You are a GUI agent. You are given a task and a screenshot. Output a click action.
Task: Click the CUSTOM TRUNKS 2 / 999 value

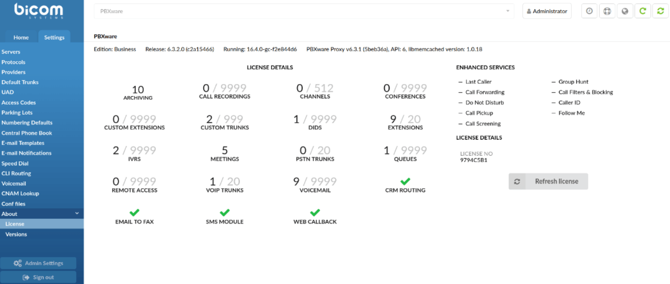coord(225,119)
